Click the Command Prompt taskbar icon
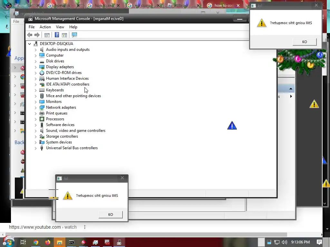This screenshot has height=247, width=330. click(x=72, y=242)
